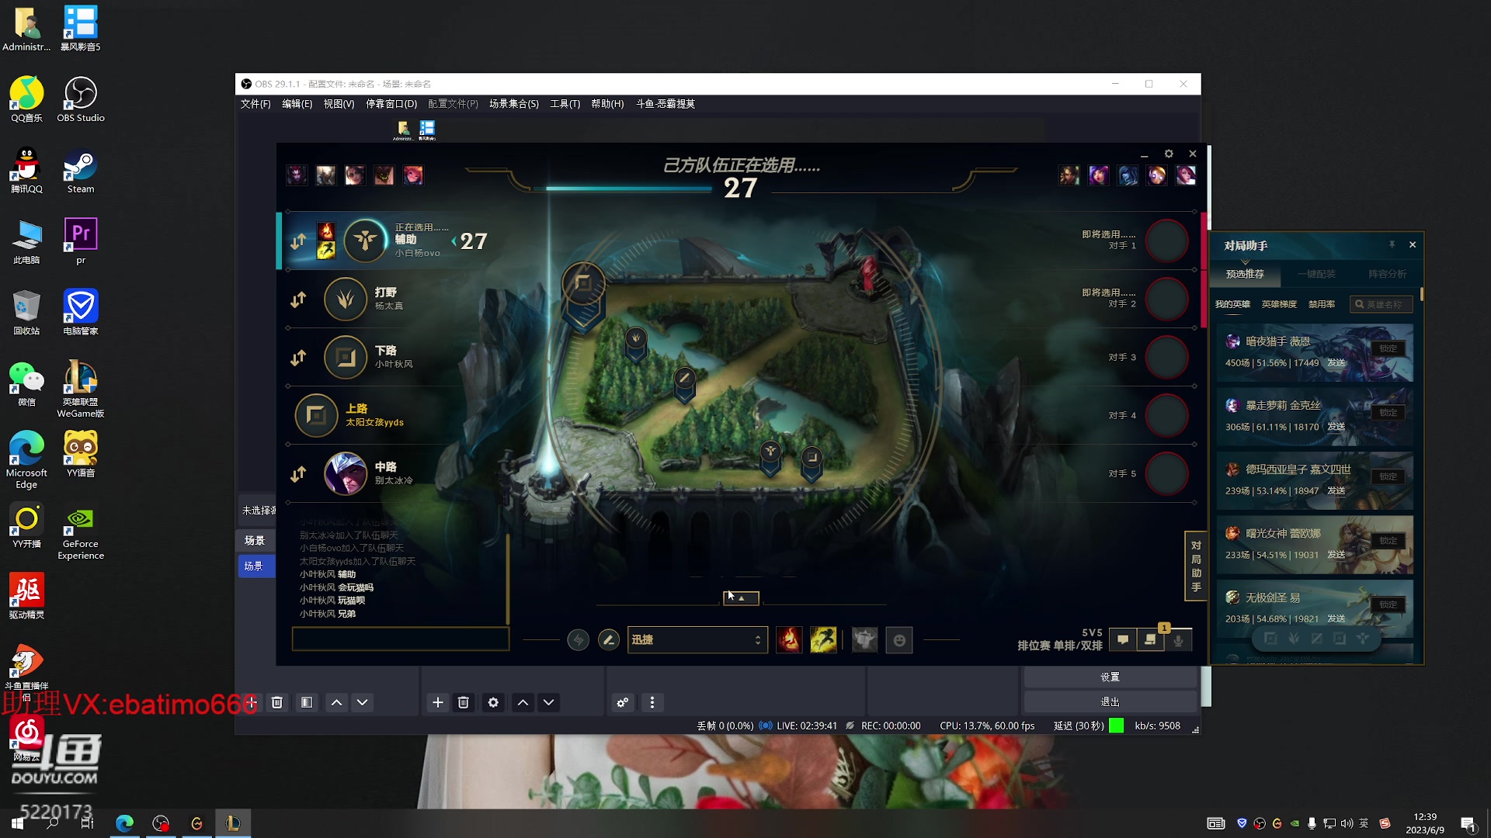This screenshot has height=838, width=1491.
Task: Click 发送 under 暴走萝莉 金克丝
Action: pos(1336,427)
